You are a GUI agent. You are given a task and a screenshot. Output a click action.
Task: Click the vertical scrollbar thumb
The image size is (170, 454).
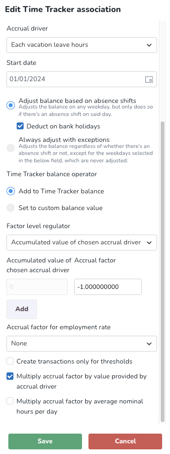(163, 272)
